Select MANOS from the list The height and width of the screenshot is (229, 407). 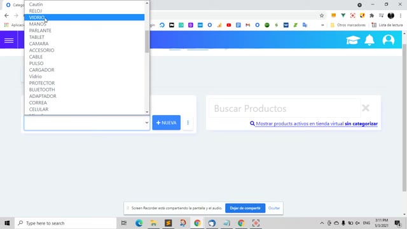click(x=85, y=24)
